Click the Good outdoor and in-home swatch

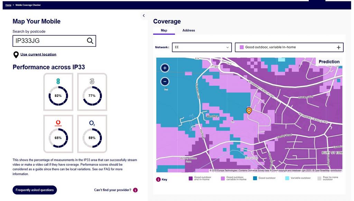coord(190,179)
